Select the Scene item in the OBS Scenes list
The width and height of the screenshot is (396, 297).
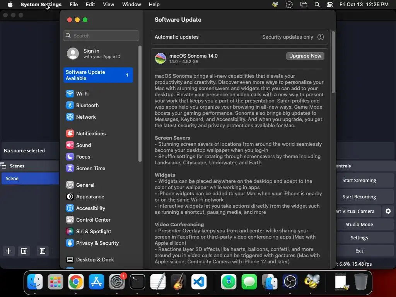tap(30, 179)
